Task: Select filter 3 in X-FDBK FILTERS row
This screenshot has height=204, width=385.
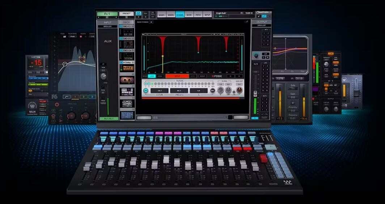Action: click(152, 84)
